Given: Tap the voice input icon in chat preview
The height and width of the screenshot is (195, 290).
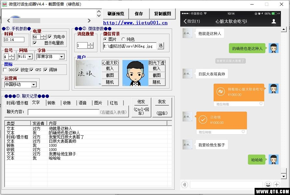Looking at the screenshot, I should (184, 185).
